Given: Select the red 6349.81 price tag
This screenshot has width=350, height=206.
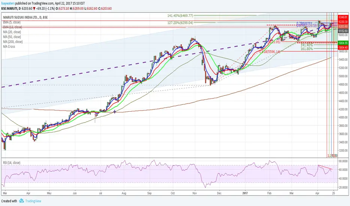Looking at the screenshot, I should coord(343,17).
